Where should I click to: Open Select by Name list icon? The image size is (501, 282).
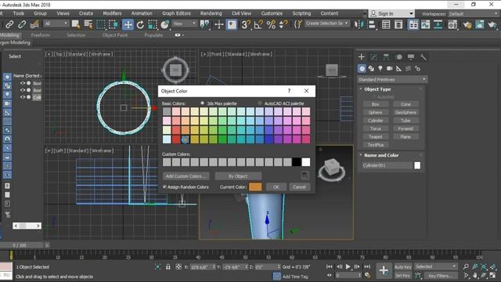tap(88, 24)
